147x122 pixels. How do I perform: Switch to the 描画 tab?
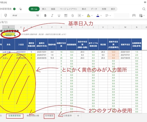tap(53, 9)
